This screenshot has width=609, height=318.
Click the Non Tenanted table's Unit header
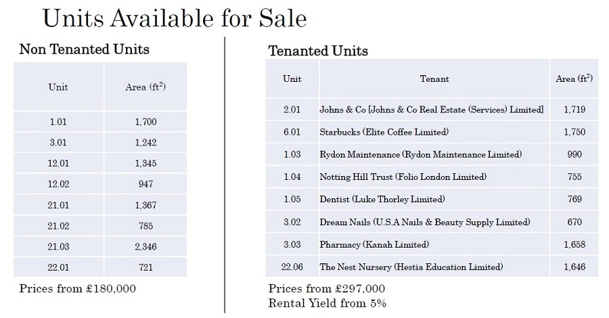click(x=58, y=87)
